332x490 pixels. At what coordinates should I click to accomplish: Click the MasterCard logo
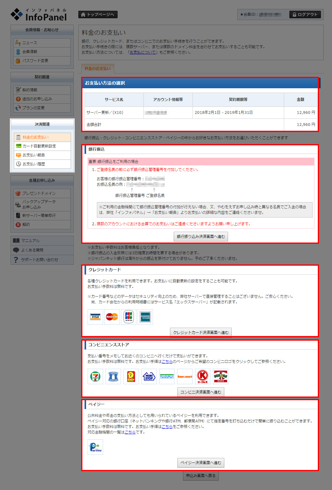112,317
